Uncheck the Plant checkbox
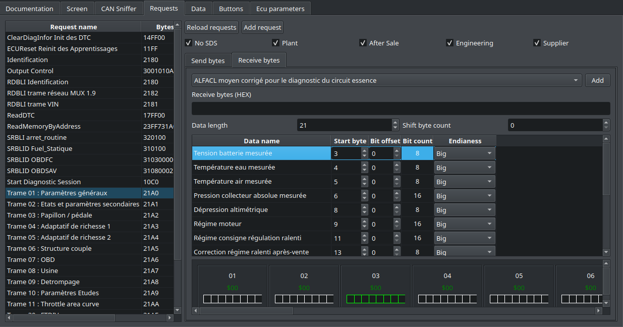Viewport: 623px width, 327px height. tap(275, 43)
